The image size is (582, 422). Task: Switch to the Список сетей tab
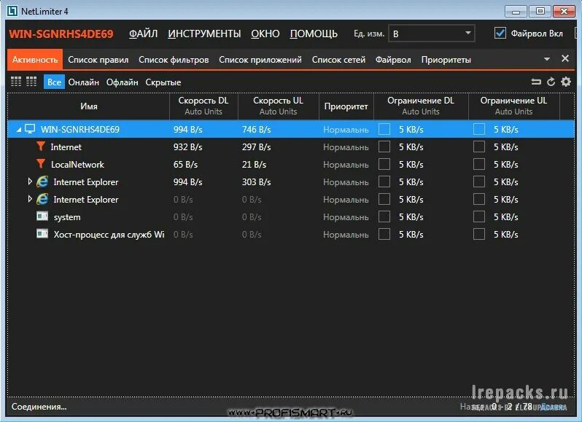[338, 60]
